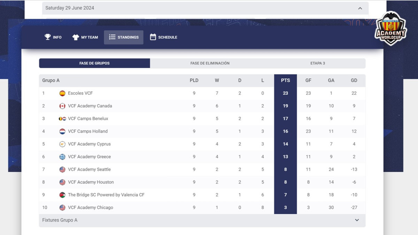Click the Spain flag beside Escoles VCF
This screenshot has width=418, height=235.
(62, 93)
